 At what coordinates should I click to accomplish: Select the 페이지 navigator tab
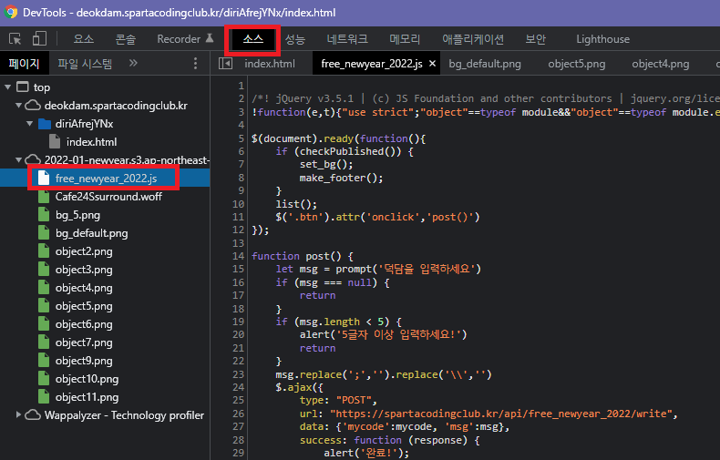point(24,64)
